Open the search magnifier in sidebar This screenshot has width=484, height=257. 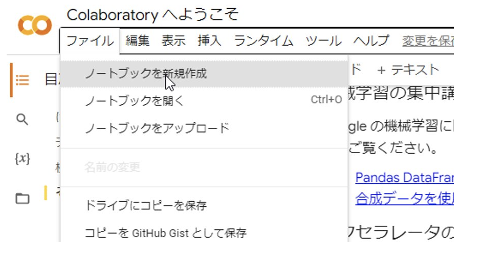(22, 120)
